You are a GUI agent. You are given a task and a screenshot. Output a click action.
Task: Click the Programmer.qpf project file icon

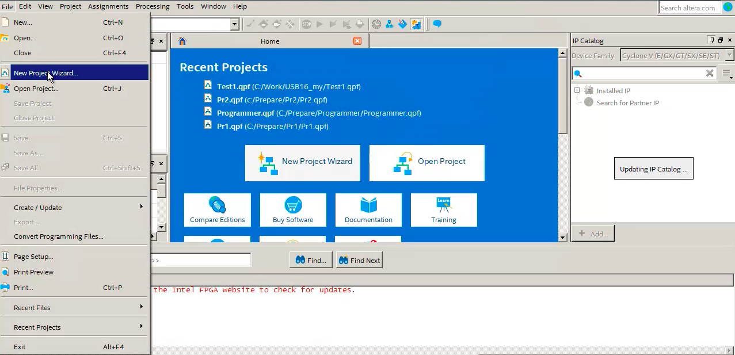[x=208, y=112]
